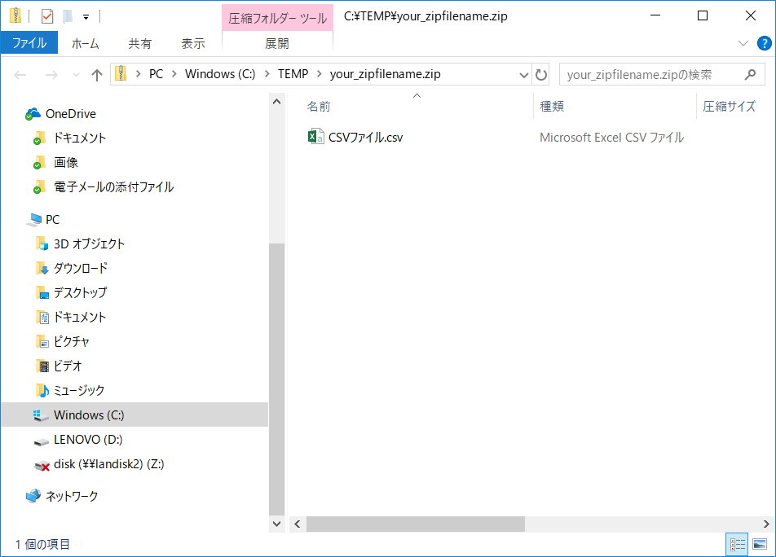Go forward with the right arrow
The height and width of the screenshot is (557, 776).
(x=51, y=75)
